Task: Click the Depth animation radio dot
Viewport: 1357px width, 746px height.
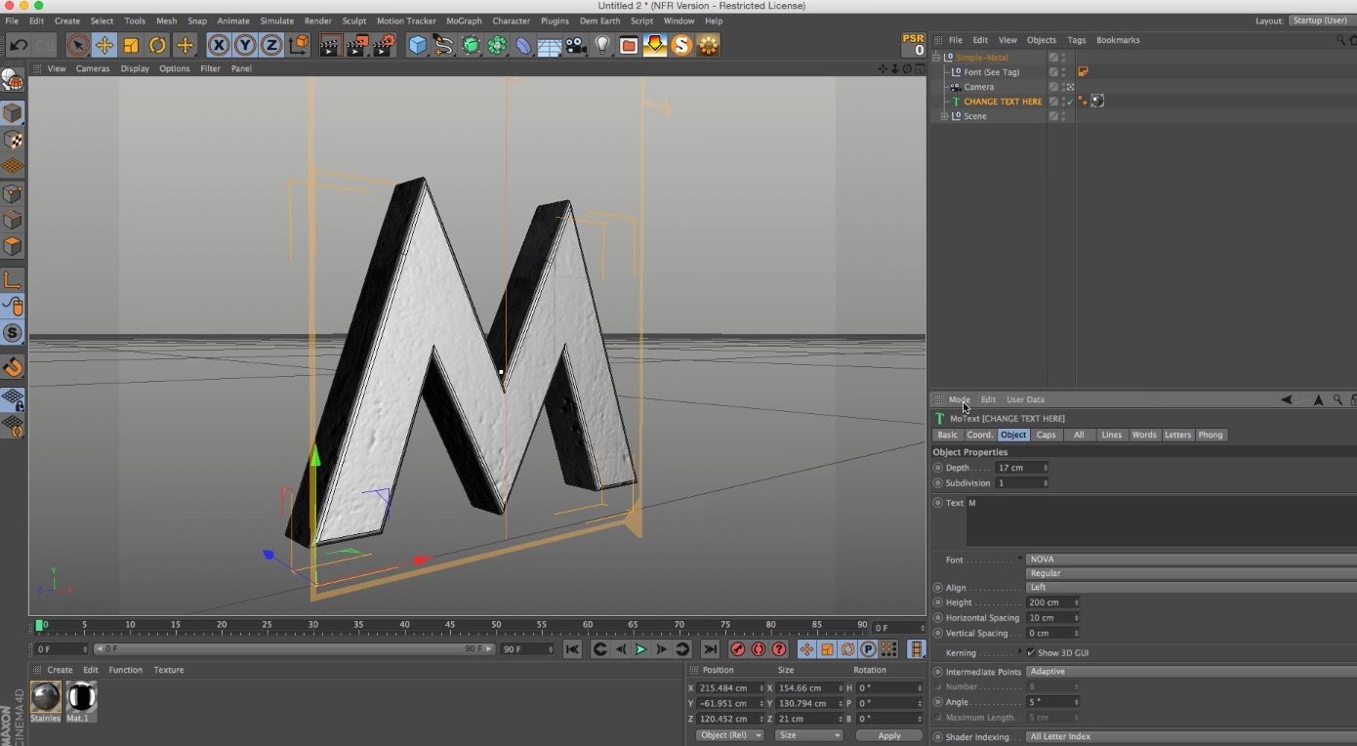Action: click(x=938, y=468)
